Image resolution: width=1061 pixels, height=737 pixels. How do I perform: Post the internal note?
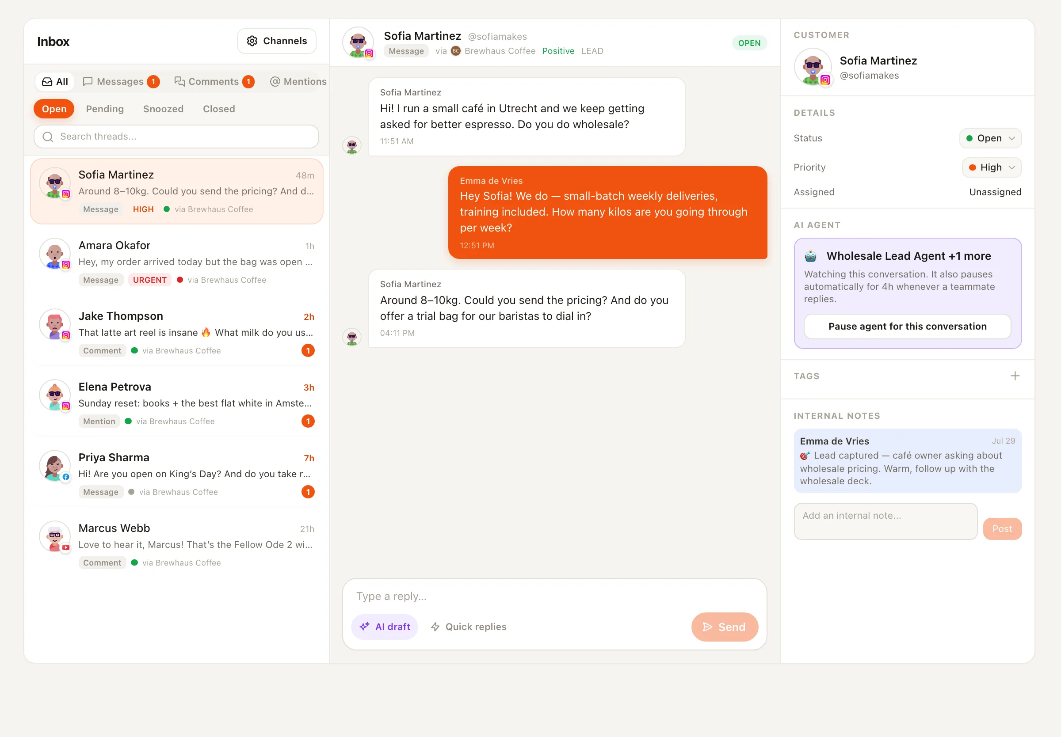tap(1002, 529)
